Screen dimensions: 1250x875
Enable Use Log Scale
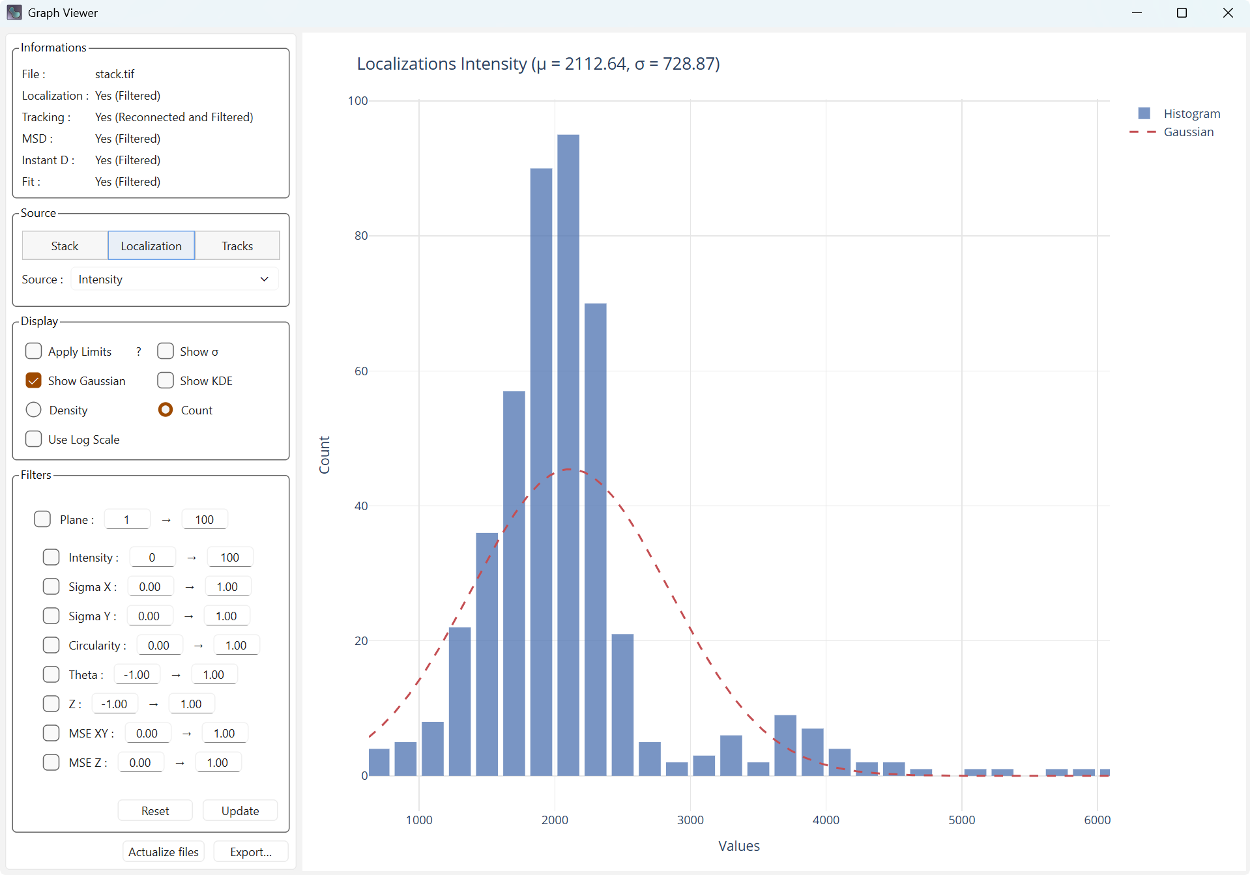point(33,438)
